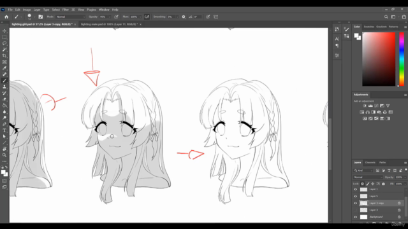
Task: Select the Lasso tool
Action: coord(4,43)
